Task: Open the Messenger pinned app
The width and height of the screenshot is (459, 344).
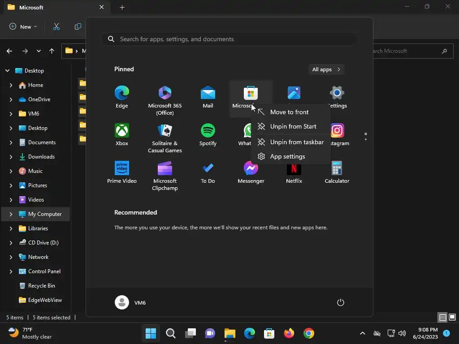Action: tap(251, 173)
